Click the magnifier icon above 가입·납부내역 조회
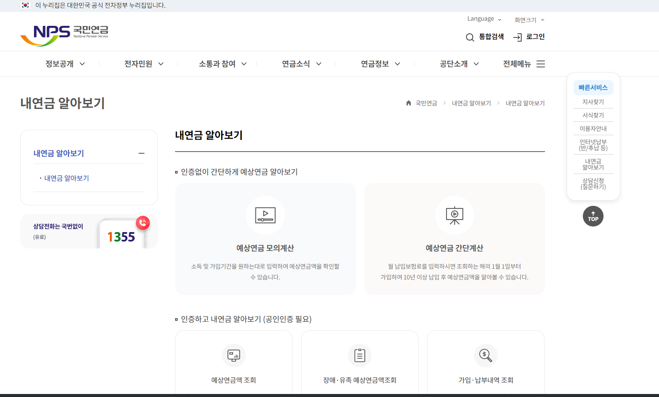 (x=486, y=355)
